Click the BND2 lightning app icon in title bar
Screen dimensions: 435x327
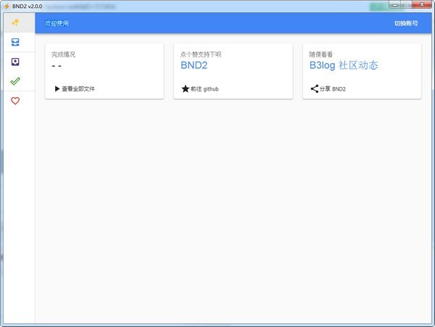pyautogui.click(x=7, y=6)
